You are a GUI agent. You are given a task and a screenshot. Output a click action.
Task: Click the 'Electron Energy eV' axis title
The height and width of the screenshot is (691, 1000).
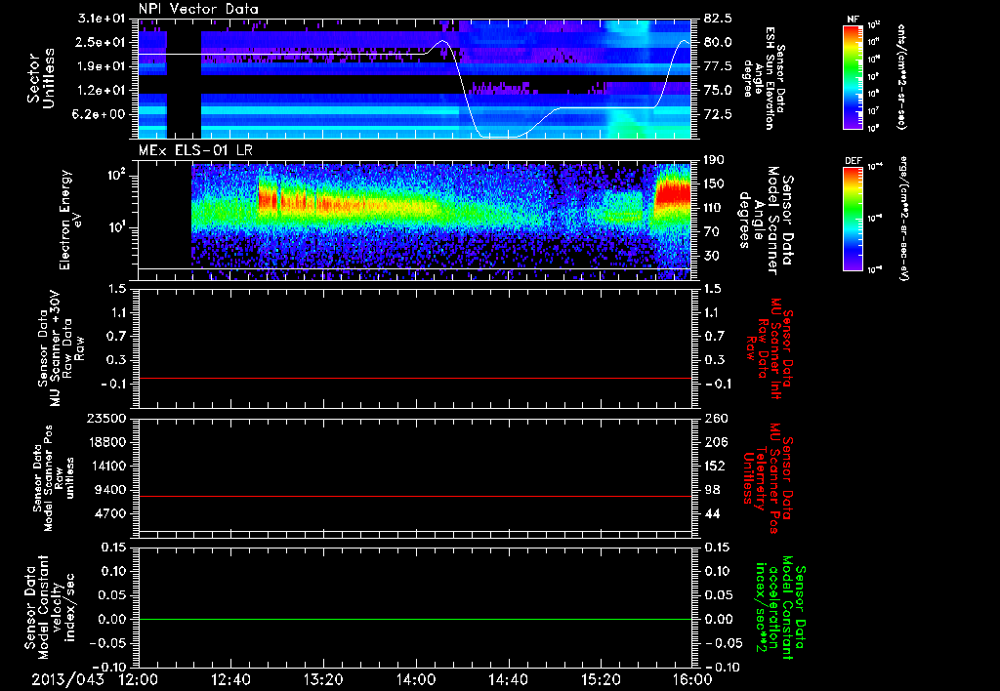coord(70,220)
